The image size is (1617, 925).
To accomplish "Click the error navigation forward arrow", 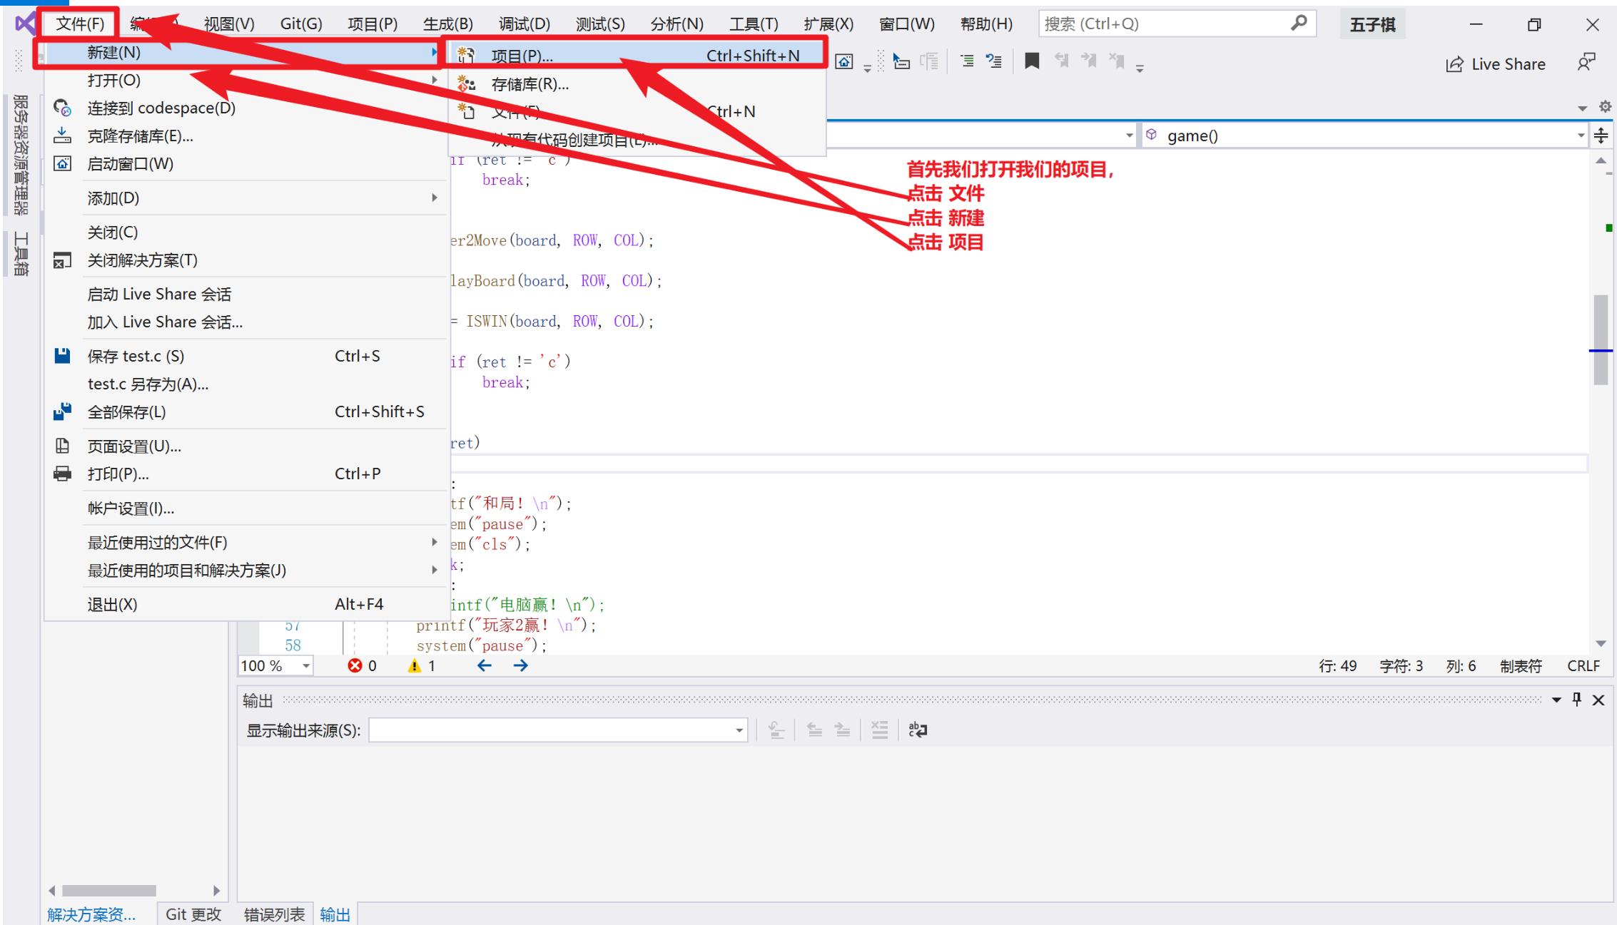I will (519, 664).
